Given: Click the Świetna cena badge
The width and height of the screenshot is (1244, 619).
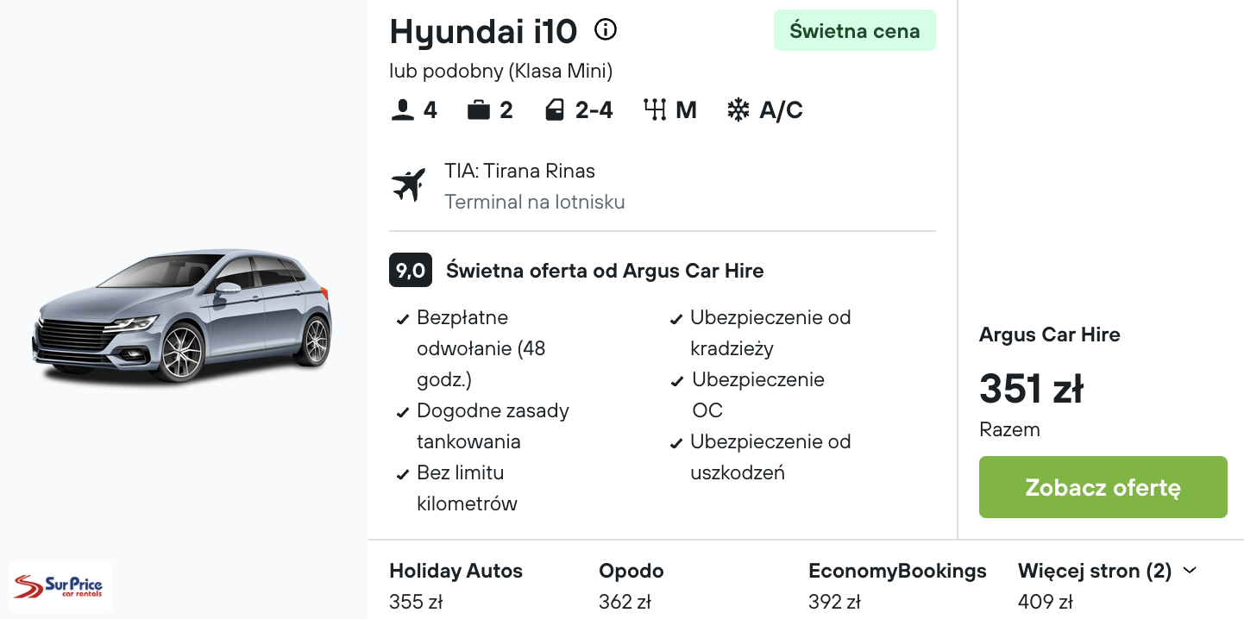Looking at the screenshot, I should pyautogui.click(x=855, y=31).
